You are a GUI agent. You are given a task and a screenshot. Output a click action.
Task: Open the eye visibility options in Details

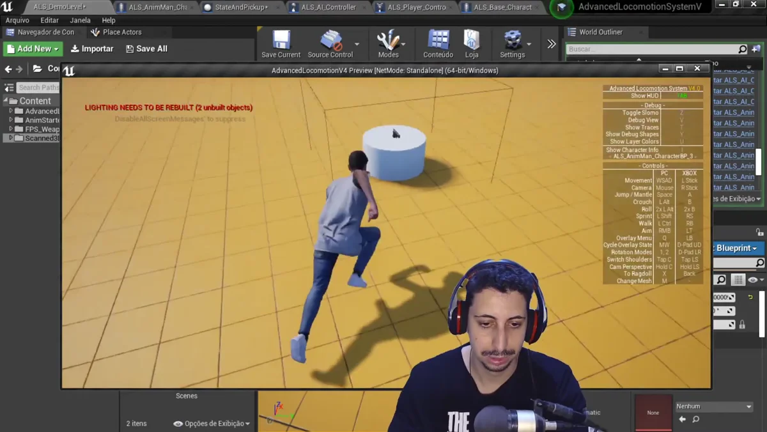755,280
